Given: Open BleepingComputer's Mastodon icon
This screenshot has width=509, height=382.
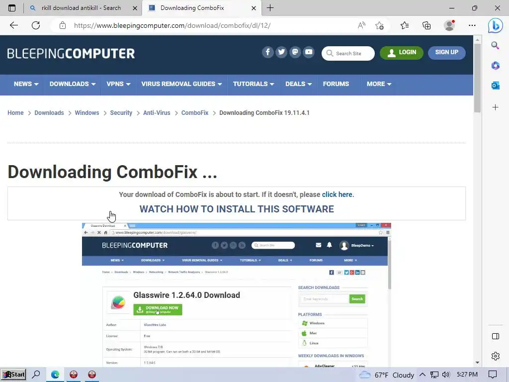Looking at the screenshot, I should (295, 52).
